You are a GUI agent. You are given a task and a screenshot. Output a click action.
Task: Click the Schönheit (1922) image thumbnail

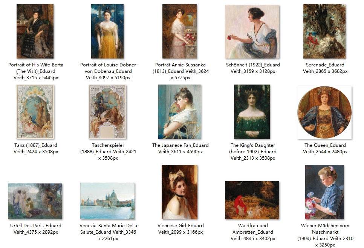coord(252,32)
